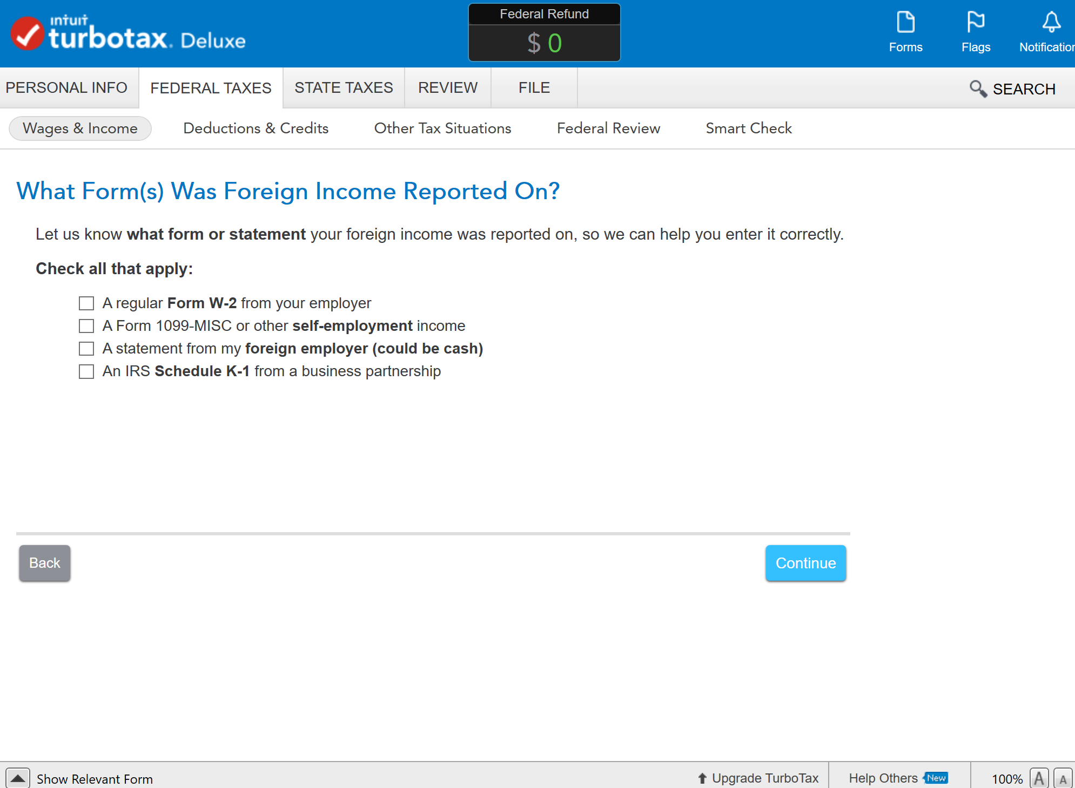Click the Upgrade TurboTax arrow icon

pos(702,778)
